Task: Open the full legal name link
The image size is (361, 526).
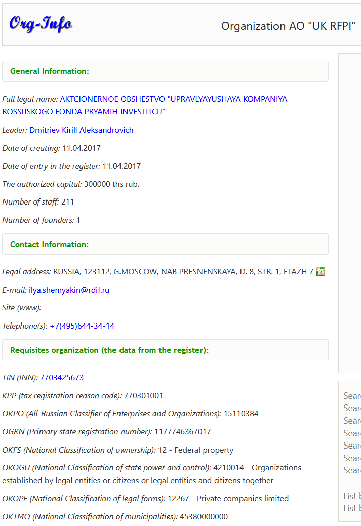Action: pyautogui.click(x=145, y=105)
